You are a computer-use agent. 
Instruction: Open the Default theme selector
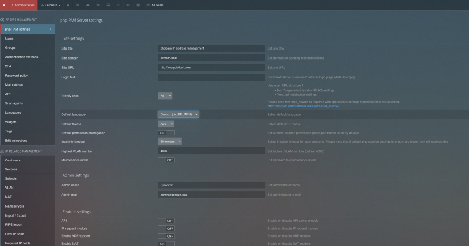pyautogui.click(x=166, y=124)
